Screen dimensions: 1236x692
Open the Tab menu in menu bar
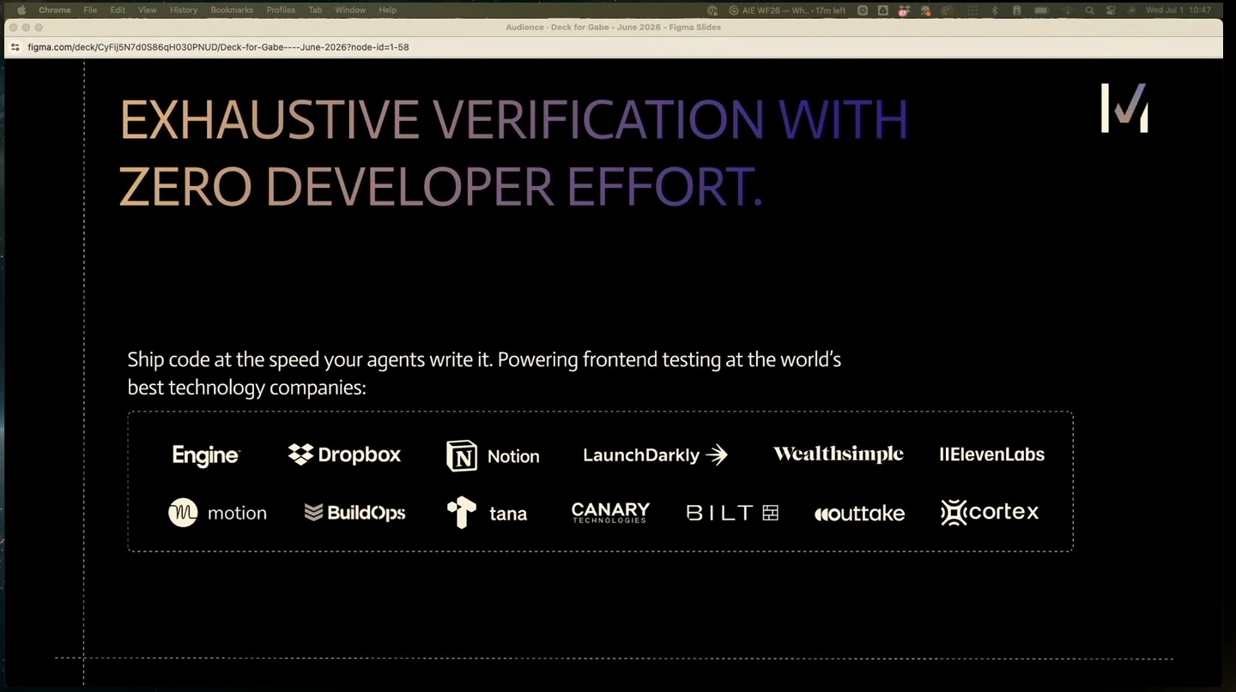tap(315, 10)
